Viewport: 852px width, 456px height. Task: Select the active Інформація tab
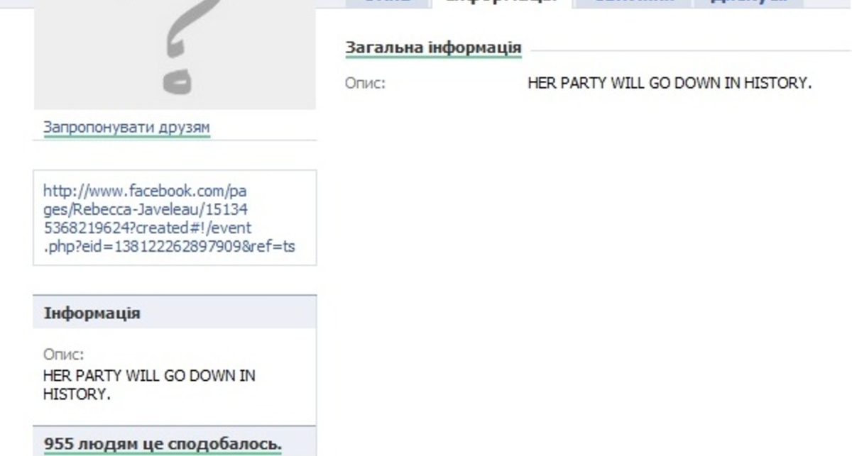501,3
